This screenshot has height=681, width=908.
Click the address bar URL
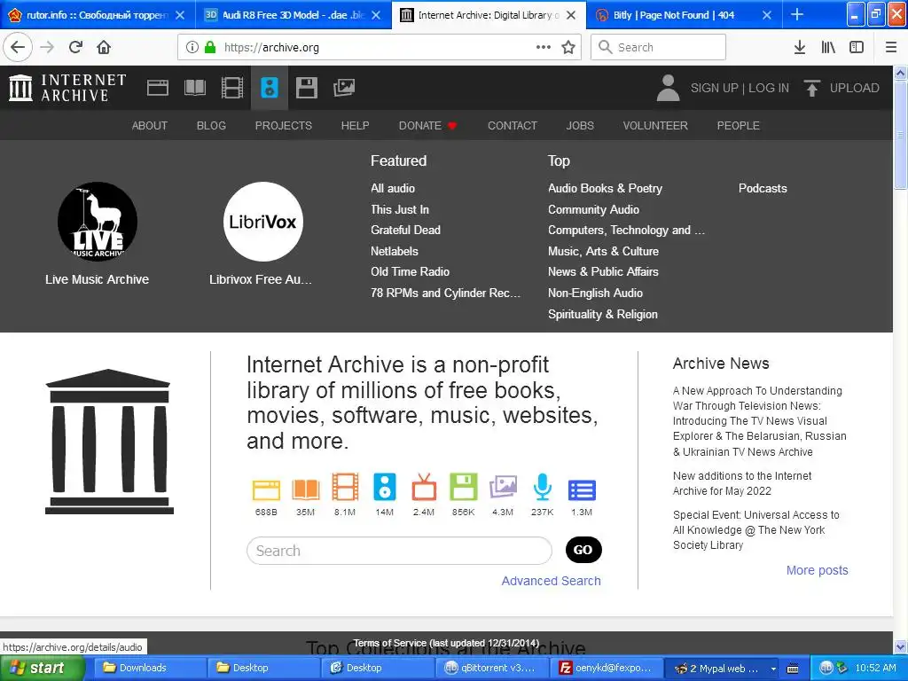point(271,48)
